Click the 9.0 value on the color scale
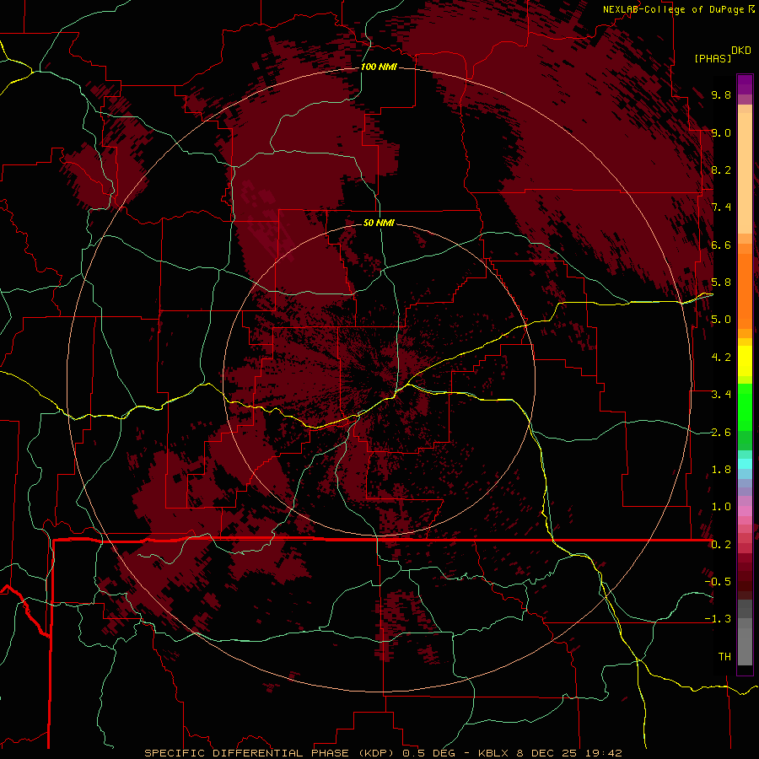The image size is (759, 759). [721, 132]
